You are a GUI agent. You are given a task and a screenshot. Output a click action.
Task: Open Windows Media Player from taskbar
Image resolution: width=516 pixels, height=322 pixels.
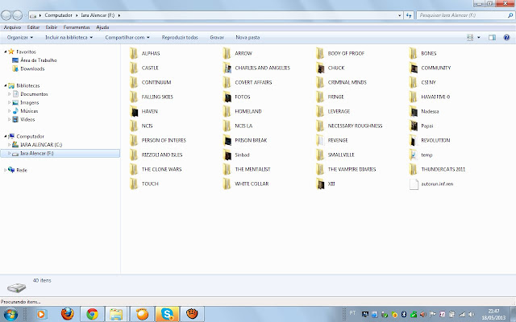[42, 315]
